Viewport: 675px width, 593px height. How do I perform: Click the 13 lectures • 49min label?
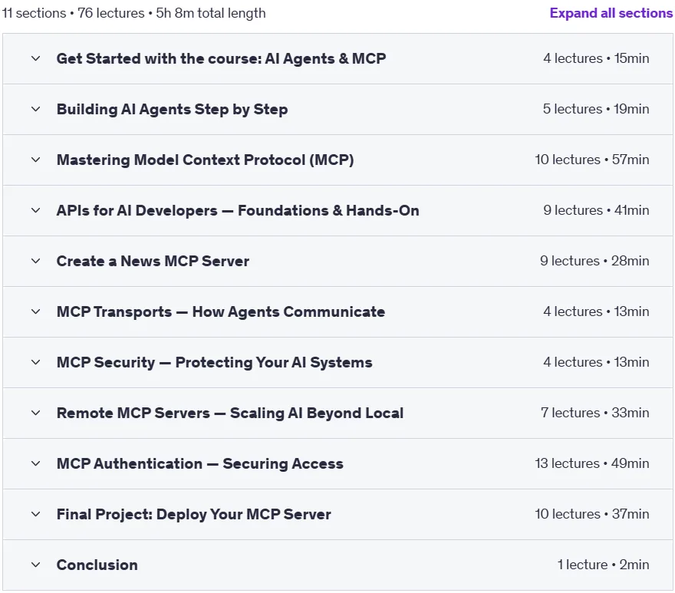592,463
